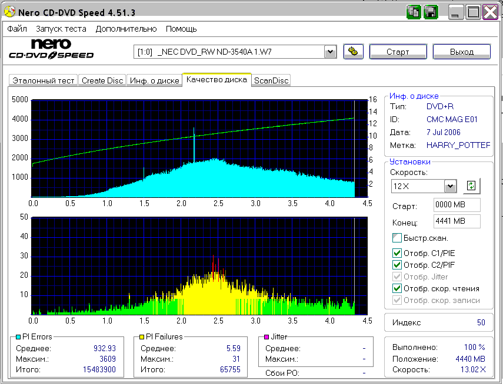Viewport: 503px width, 384px height.
Task: Uncheck the Отобр. C1/PIE checkbox
Action: pyautogui.click(x=397, y=254)
